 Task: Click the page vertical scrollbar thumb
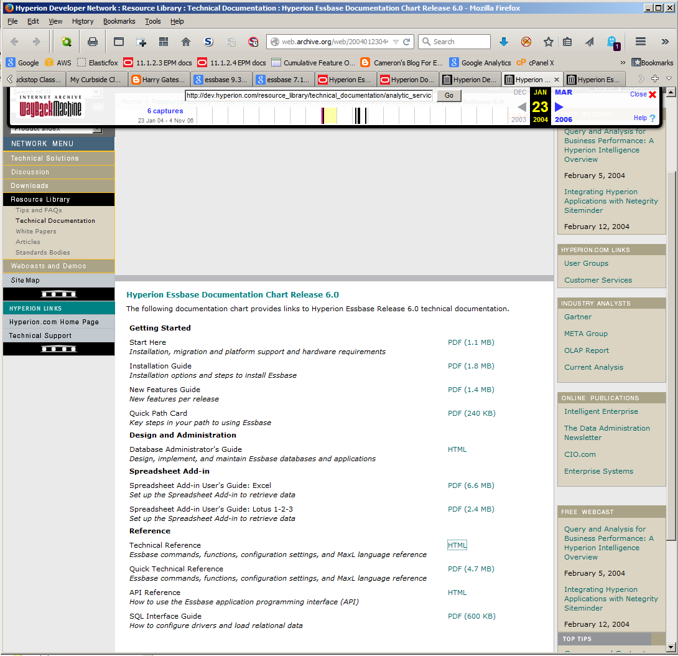(x=670, y=355)
